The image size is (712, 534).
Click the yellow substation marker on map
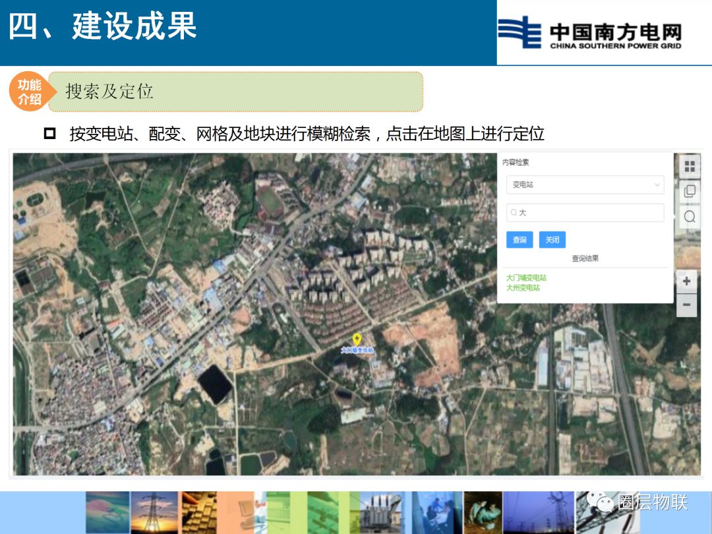[x=357, y=339]
